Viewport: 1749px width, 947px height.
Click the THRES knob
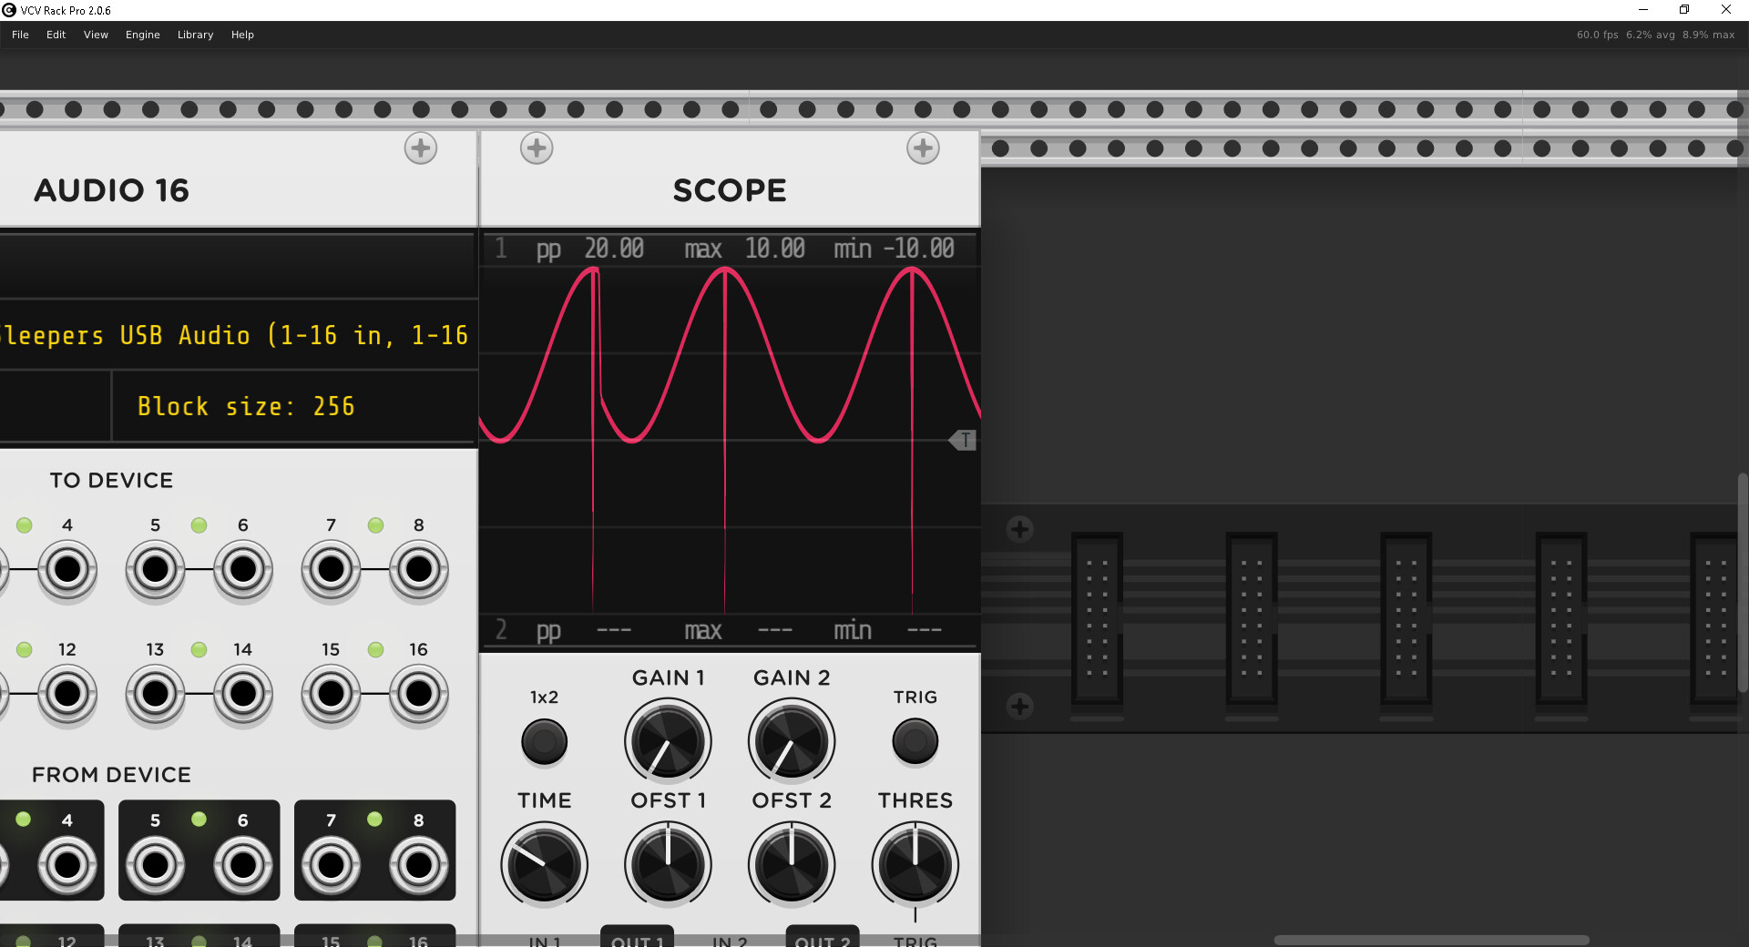tap(915, 865)
